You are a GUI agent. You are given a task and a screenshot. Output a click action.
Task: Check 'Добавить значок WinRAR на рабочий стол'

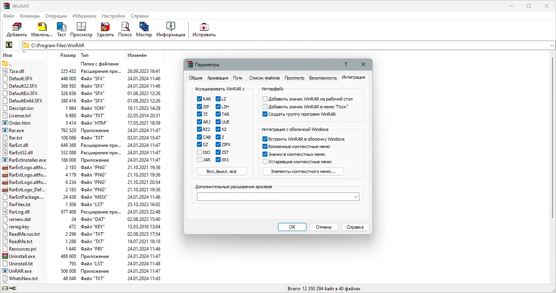tap(265, 99)
